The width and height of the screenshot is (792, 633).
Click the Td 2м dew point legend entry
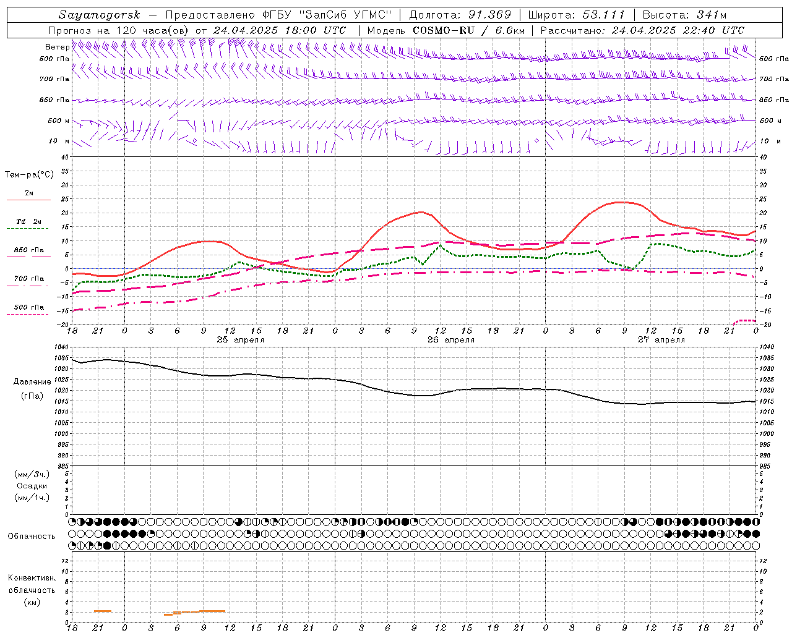[x=29, y=221]
